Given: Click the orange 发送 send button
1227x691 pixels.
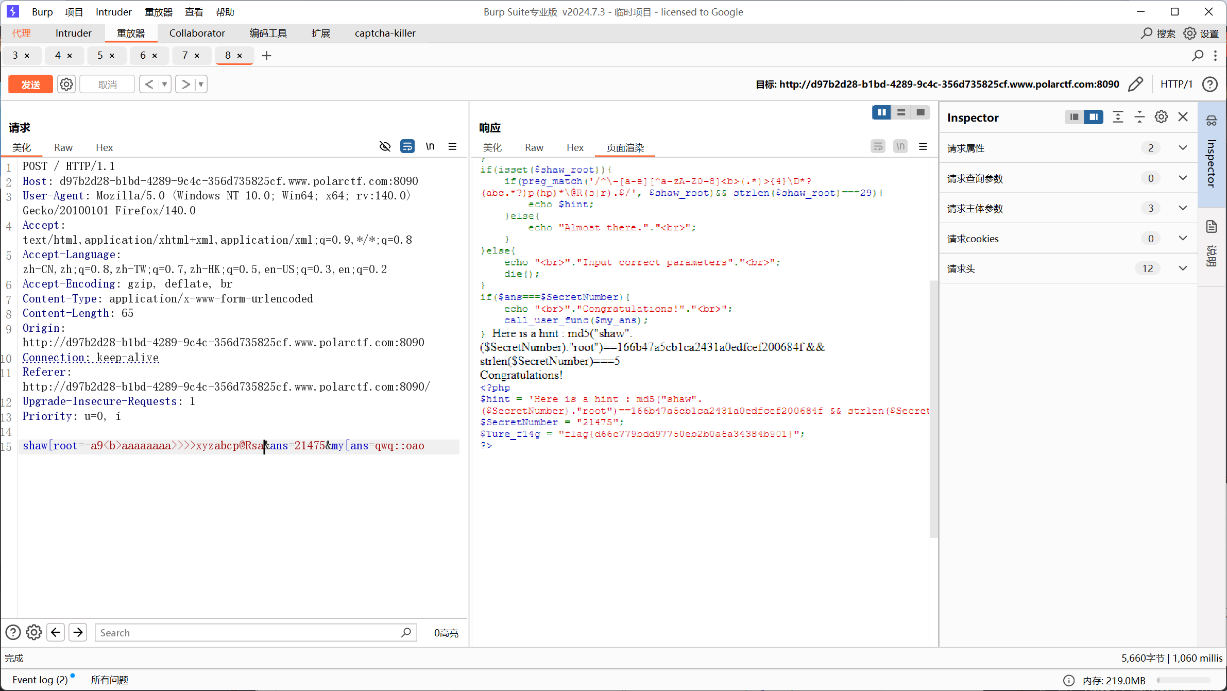Looking at the screenshot, I should coord(30,84).
